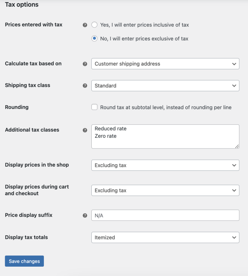This screenshot has height=276, width=248.
Task: Click the help icon beside Shipping tax class
Action: (85, 86)
